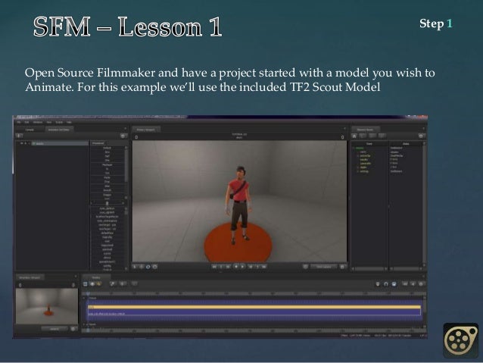Click the record button in the playback controls
Viewport: 483px width, 363px height.
click(x=236, y=267)
